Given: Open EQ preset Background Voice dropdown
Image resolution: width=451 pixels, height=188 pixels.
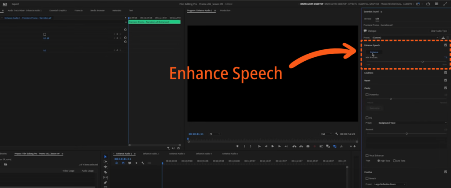Looking at the screenshot, I should pos(412,123).
